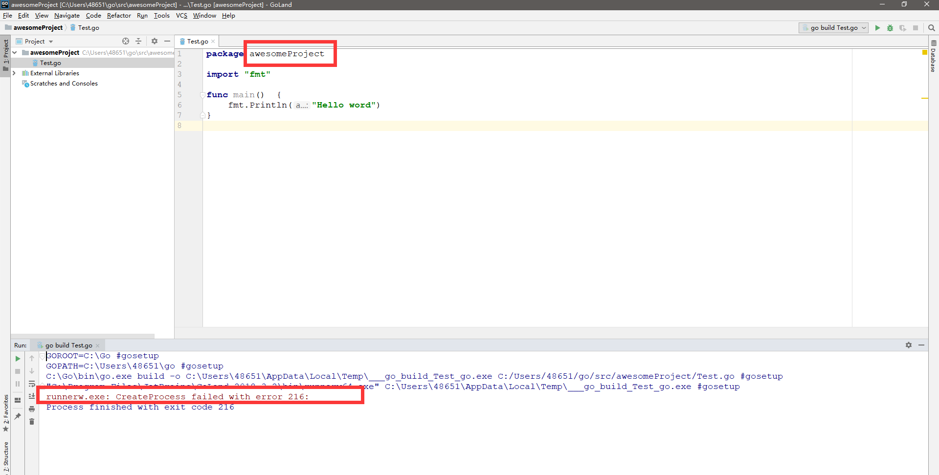Viewport: 939px width, 475px height.
Task: Toggle scroll to end in console output
Action: click(x=31, y=396)
